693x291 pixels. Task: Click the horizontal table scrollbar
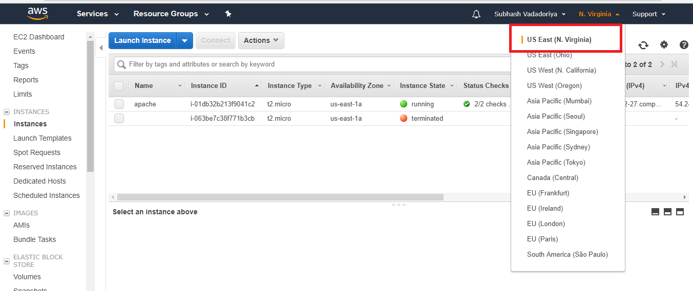coord(280,197)
